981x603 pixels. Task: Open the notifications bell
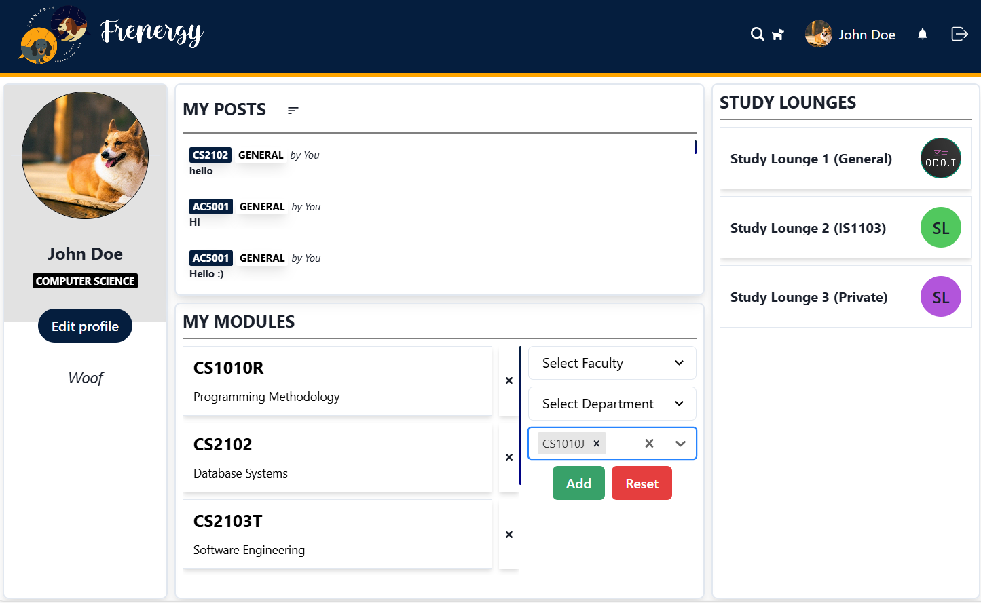(x=922, y=34)
